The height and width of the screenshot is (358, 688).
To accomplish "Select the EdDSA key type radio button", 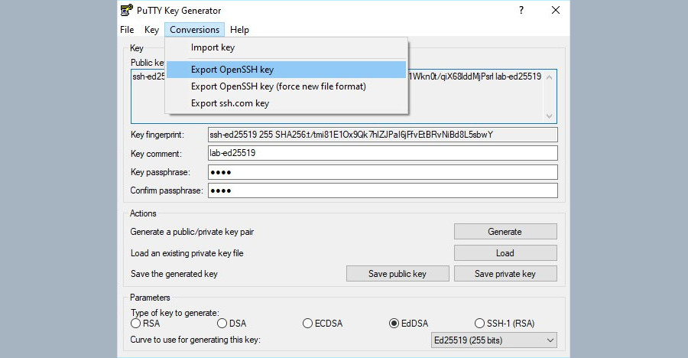I will [394, 324].
